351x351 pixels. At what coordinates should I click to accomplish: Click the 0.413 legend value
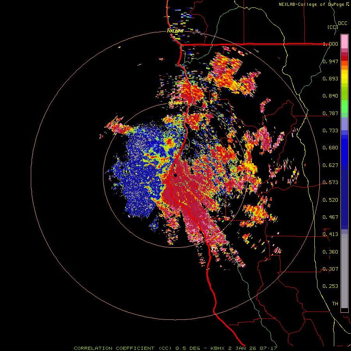point(330,234)
